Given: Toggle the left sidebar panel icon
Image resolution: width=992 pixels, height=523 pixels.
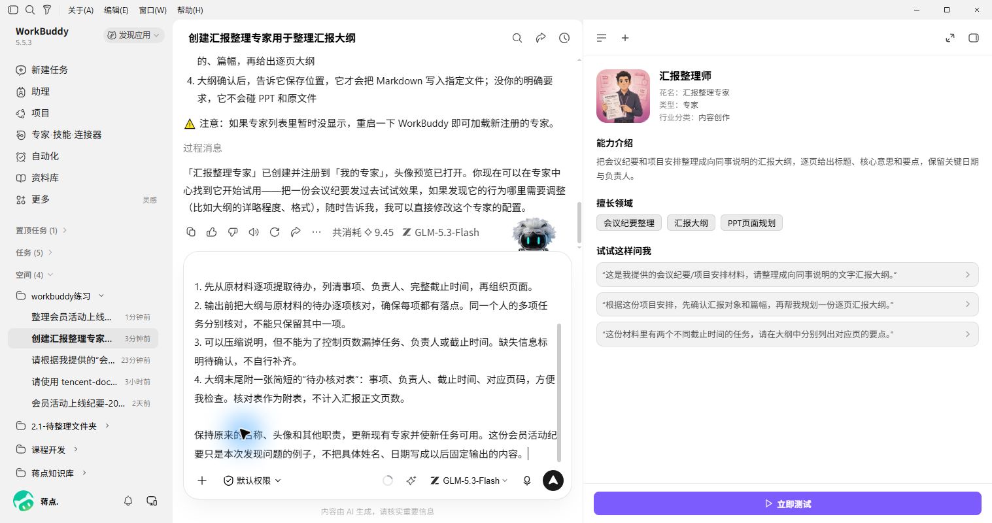Looking at the screenshot, I should pyautogui.click(x=13, y=10).
